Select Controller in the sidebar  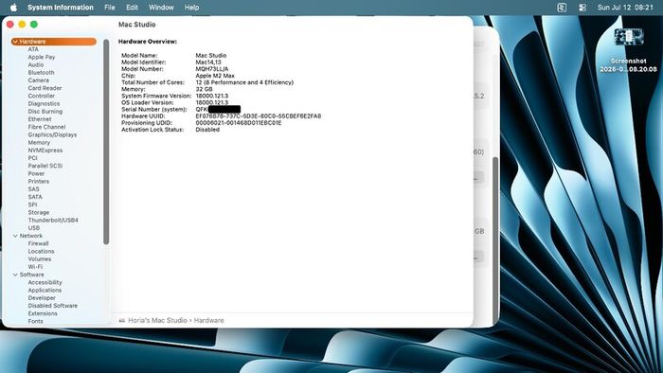tap(42, 96)
